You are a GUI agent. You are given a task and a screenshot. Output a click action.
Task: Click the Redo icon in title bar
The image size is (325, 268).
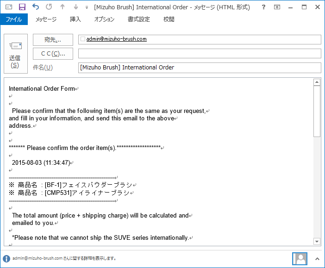(49, 7)
